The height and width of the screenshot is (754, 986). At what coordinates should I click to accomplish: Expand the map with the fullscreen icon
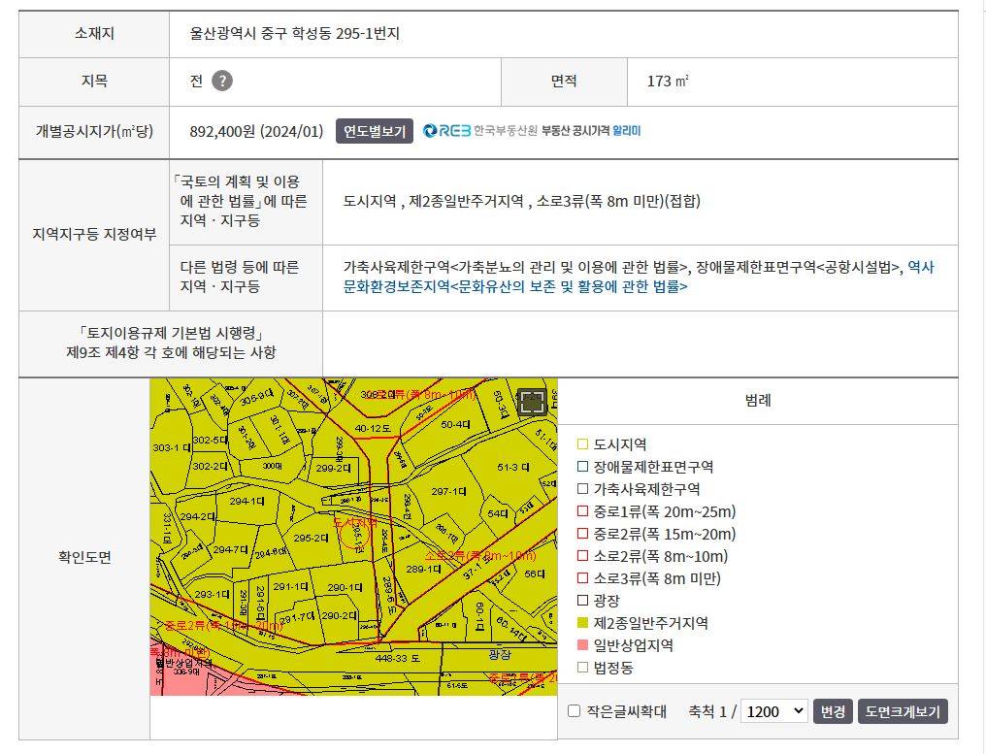point(532,402)
